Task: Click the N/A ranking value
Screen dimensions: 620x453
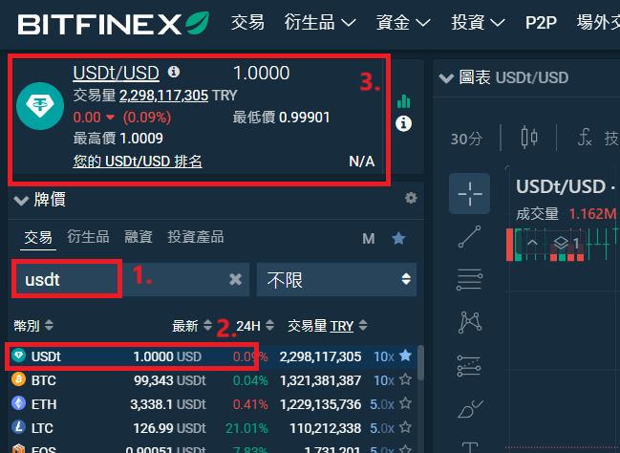Action: click(361, 162)
